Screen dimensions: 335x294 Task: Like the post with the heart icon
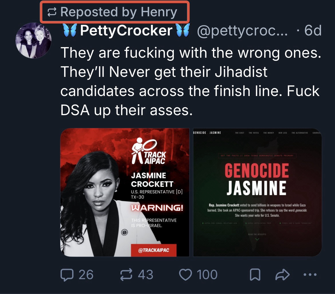tap(186, 275)
